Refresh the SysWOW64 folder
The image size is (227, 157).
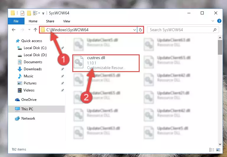click(141, 30)
